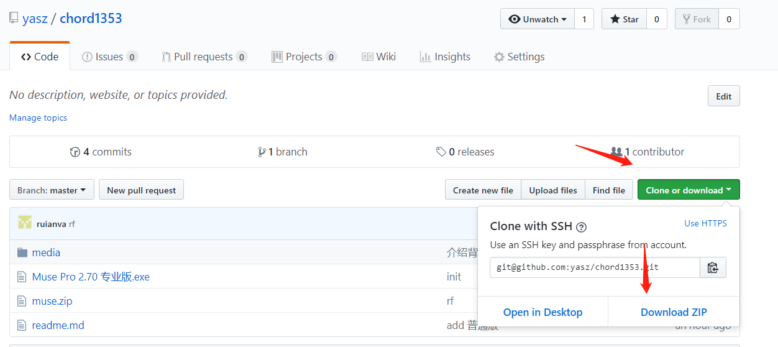The width and height of the screenshot is (778, 347).
Task: Select the Code tab
Action: click(x=40, y=57)
